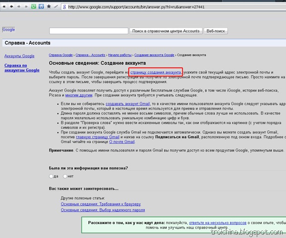Open the "создавать аккаунт Gmail" link
Viewport: 286px width, 238px height.
tap(128, 104)
